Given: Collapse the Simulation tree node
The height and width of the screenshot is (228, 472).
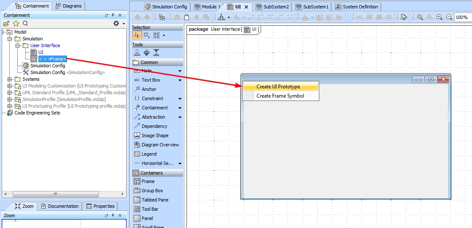Looking at the screenshot, I should 10,39.
